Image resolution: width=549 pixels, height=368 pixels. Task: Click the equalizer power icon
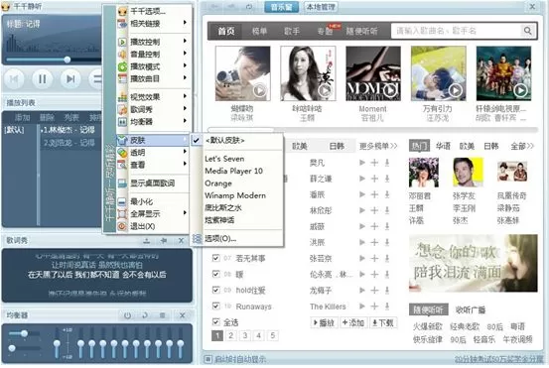[127, 315]
